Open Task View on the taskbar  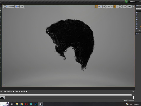(12, 104)
